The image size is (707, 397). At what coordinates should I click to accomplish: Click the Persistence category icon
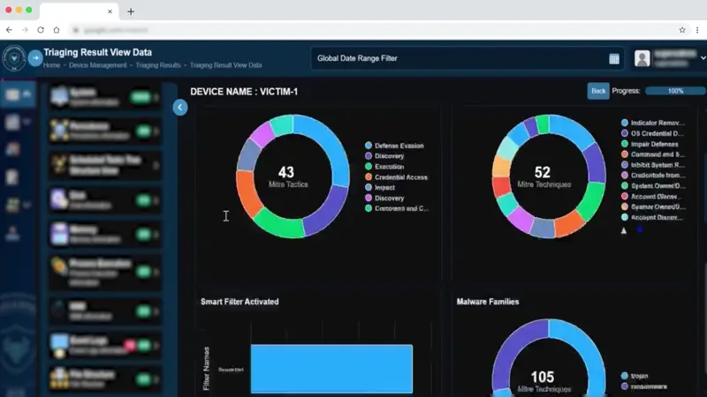point(59,131)
